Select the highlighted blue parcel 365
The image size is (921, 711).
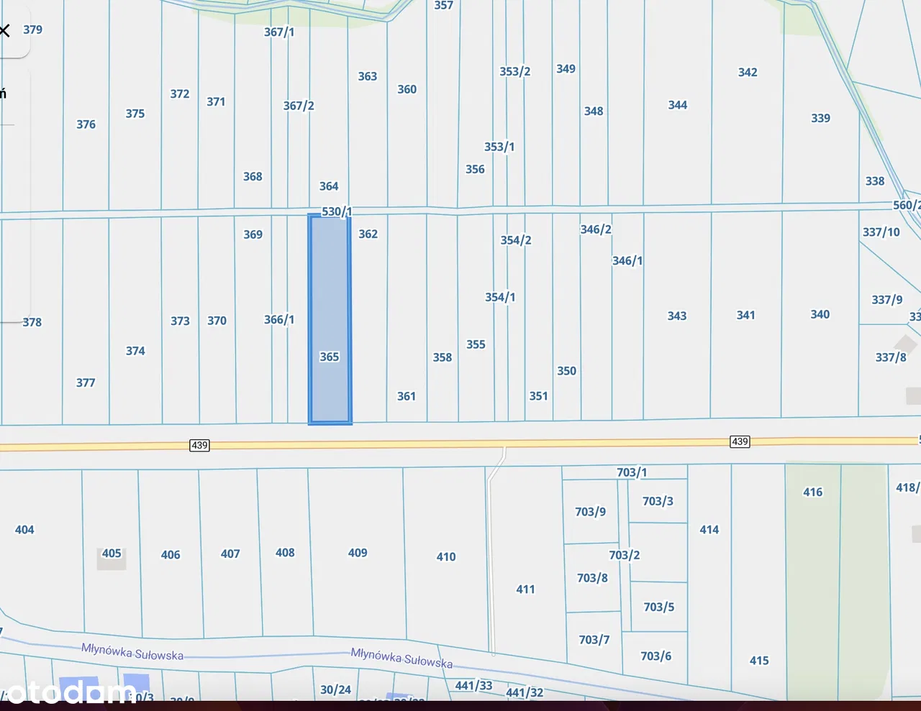click(x=330, y=319)
